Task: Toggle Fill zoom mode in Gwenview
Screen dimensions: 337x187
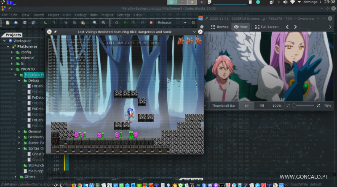Action: pyautogui.click(x=262, y=106)
